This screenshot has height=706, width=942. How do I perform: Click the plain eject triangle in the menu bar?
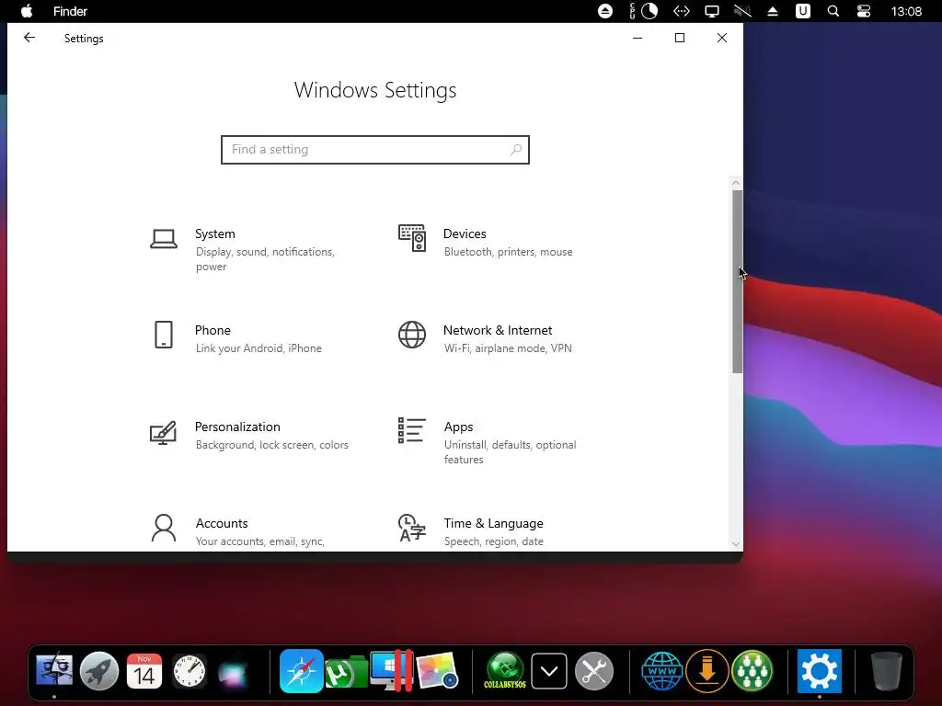point(773,11)
